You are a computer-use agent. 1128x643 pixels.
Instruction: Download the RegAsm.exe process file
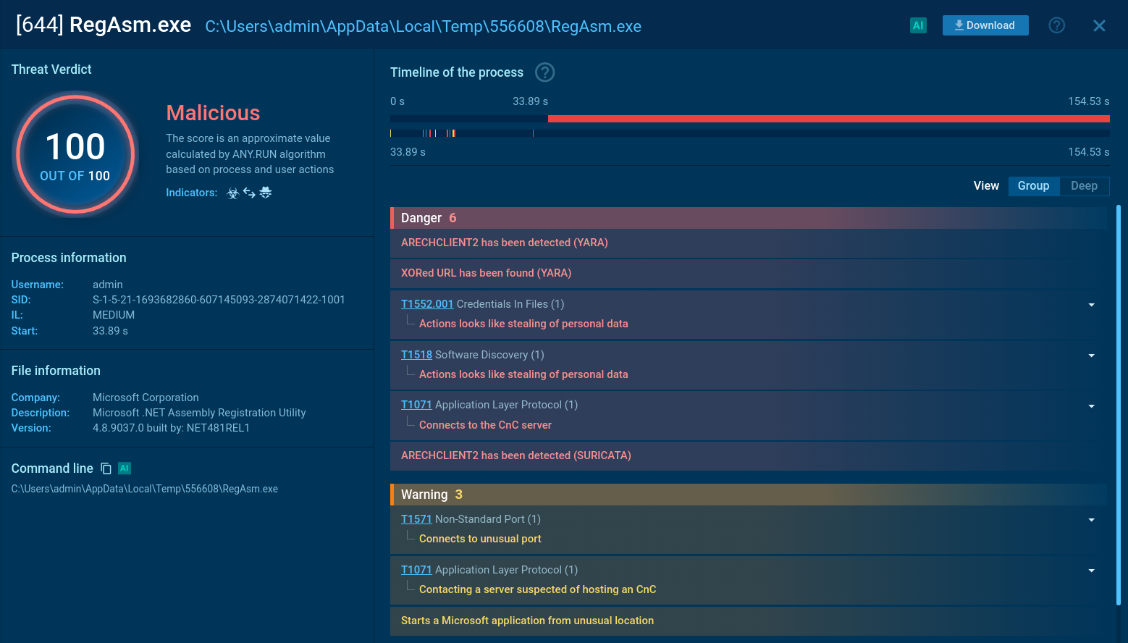[985, 25]
